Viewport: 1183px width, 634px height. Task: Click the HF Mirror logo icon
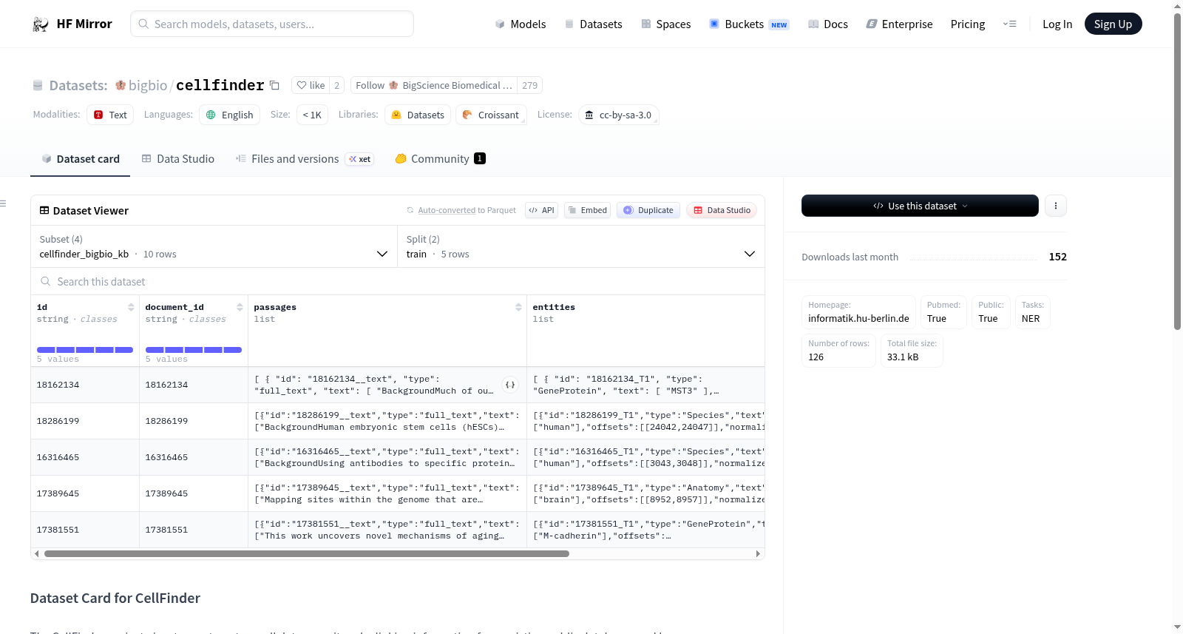[x=41, y=24]
